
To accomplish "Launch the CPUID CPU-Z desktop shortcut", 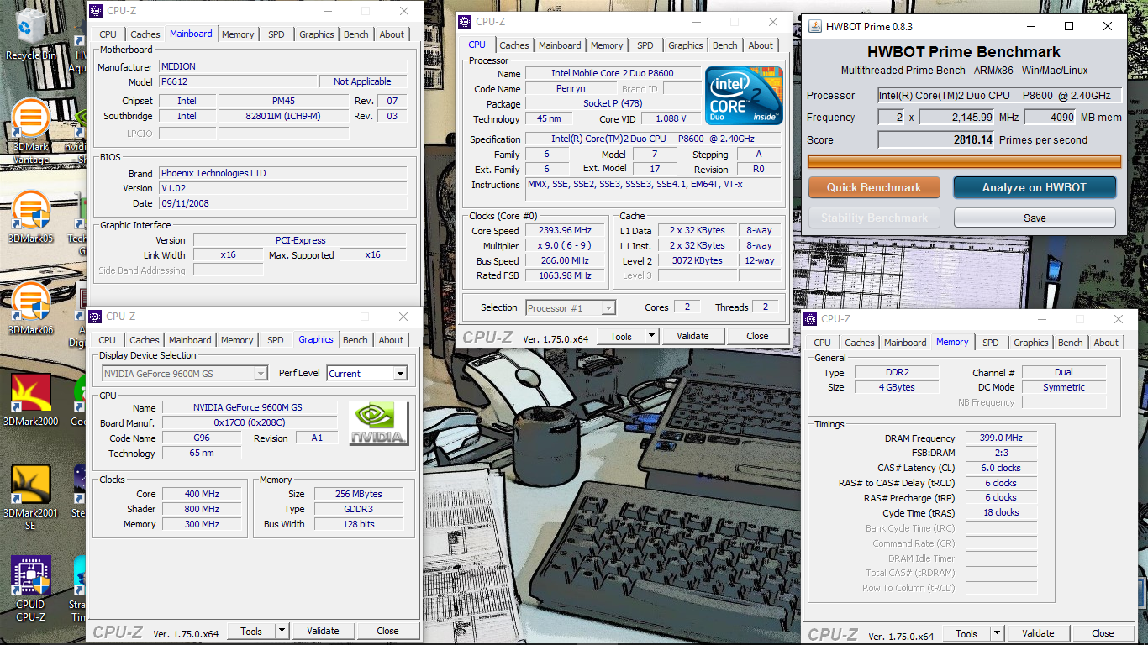I will (30, 589).
